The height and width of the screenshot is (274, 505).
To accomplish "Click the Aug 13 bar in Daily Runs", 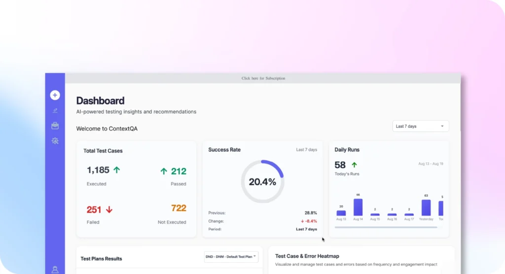I will pyautogui.click(x=341, y=213).
